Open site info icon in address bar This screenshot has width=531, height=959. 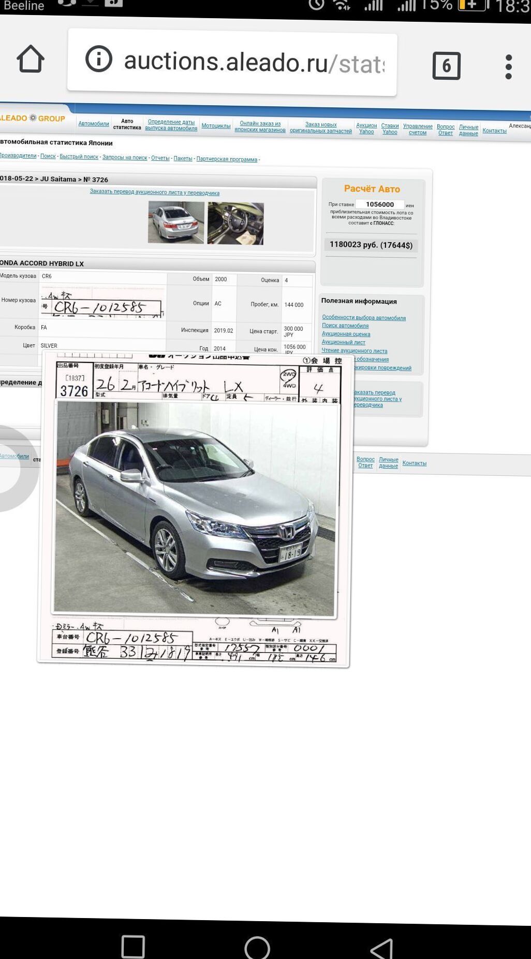[x=98, y=59]
